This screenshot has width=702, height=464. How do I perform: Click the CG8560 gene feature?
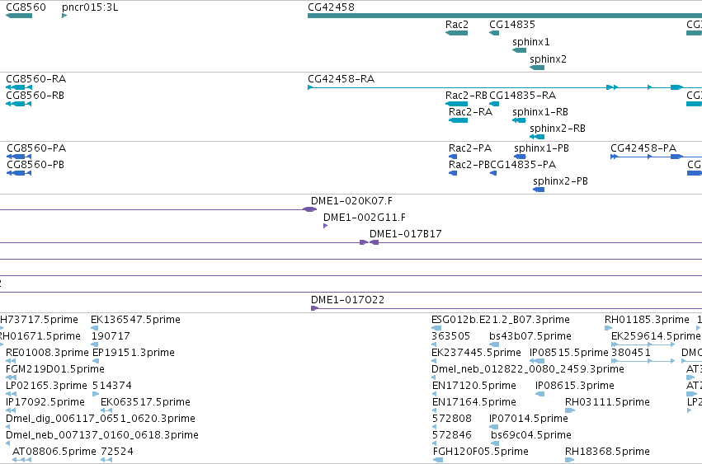click(x=19, y=16)
